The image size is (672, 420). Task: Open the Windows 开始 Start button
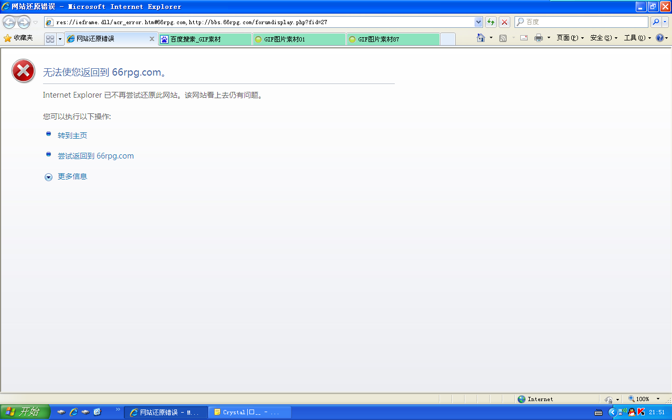25,412
